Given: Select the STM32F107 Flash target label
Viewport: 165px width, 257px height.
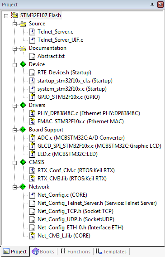Looking at the screenshot, I should [41, 15].
